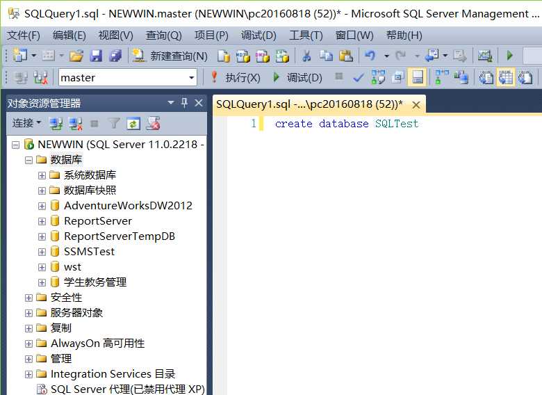
Task: Click the NEWWIN server icon
Action: [x=28, y=144]
